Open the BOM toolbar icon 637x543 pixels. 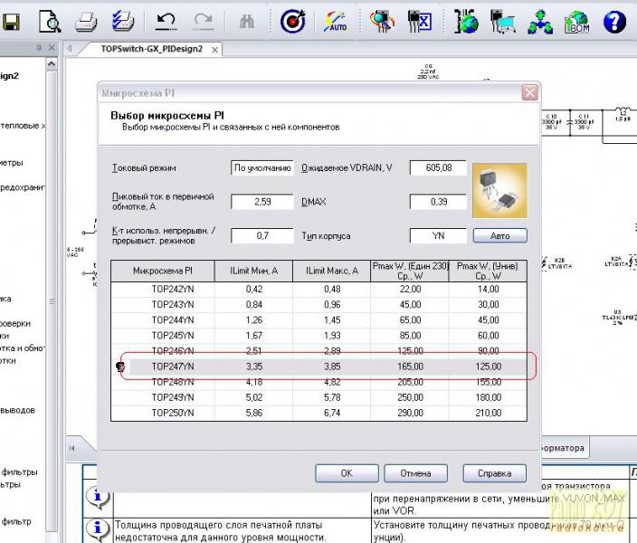577,20
